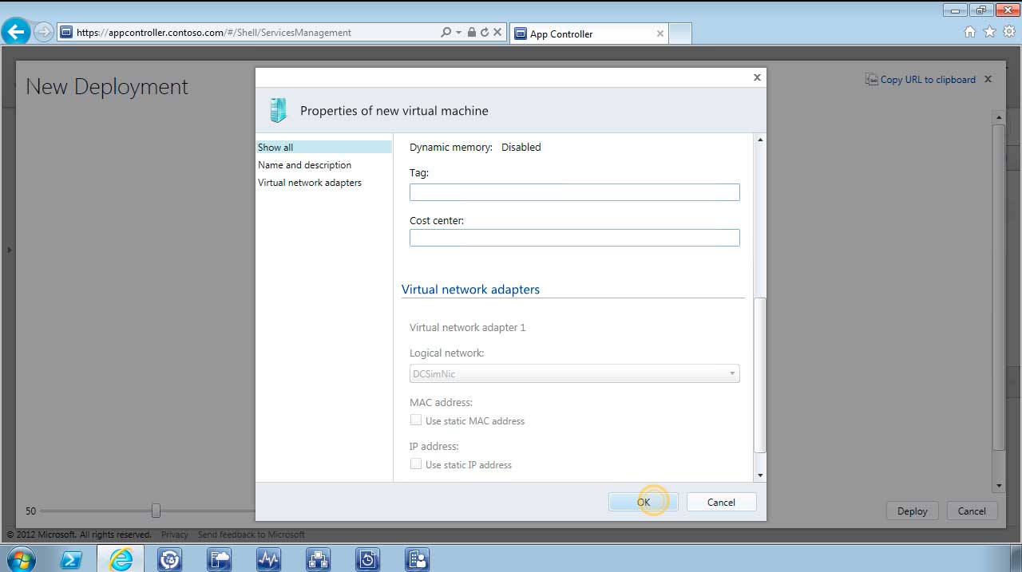1022x572 pixels.
Task: Click the browser address URL field
Action: (248, 33)
